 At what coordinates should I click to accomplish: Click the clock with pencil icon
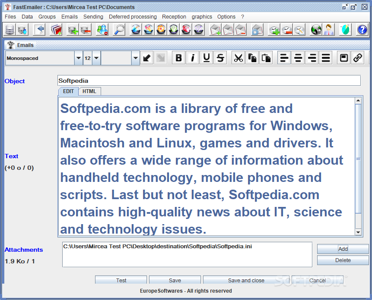(299, 30)
